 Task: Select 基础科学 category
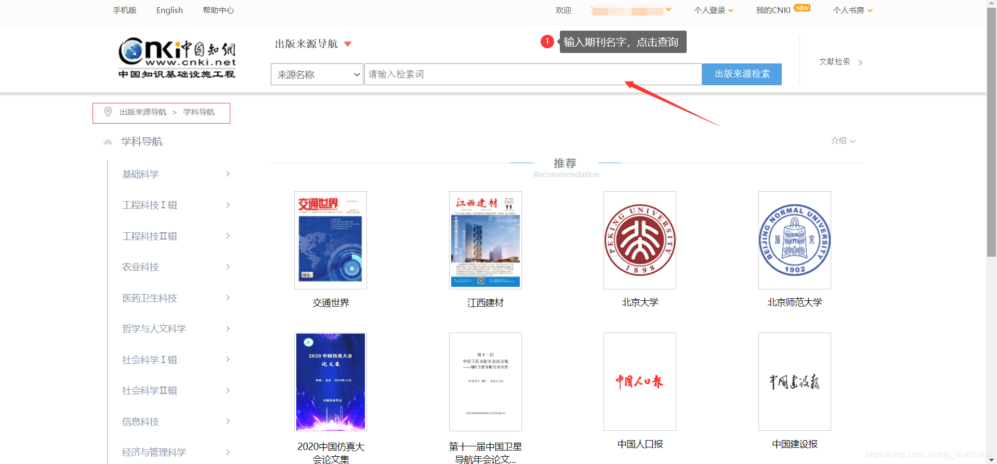[140, 175]
